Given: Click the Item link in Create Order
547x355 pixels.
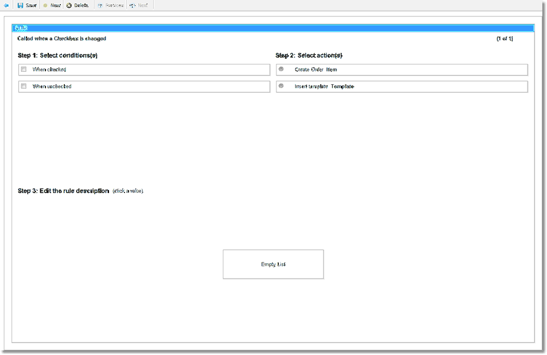Looking at the screenshot, I should click(331, 69).
